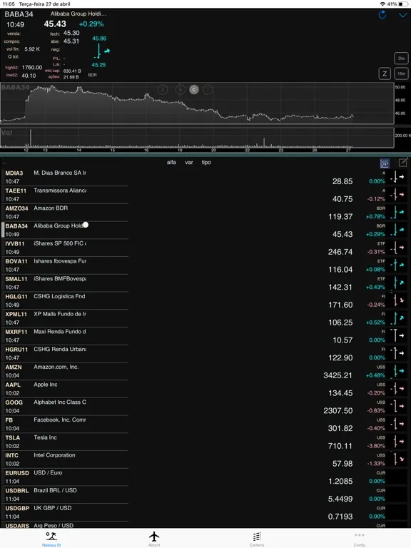Tap the HGLG11 range bar icon
Screen dimensions: 411x548
[397, 300]
